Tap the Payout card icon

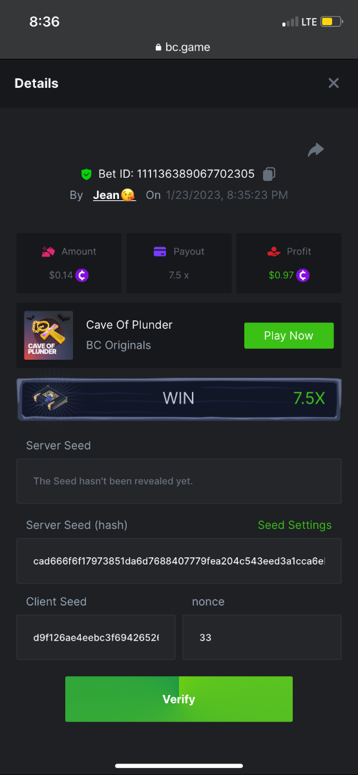click(x=160, y=251)
